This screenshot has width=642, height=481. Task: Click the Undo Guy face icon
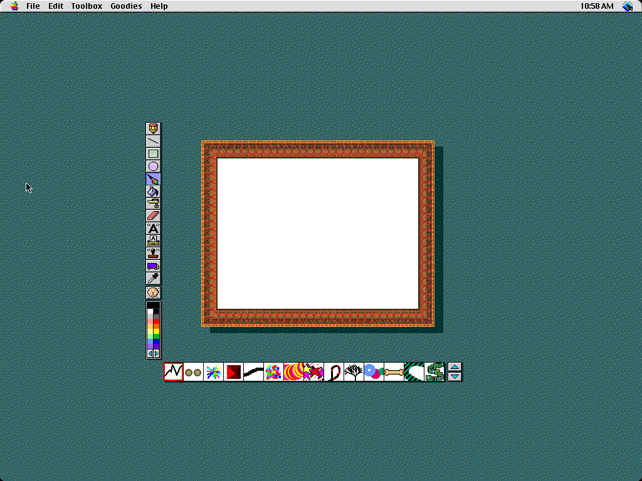click(153, 292)
